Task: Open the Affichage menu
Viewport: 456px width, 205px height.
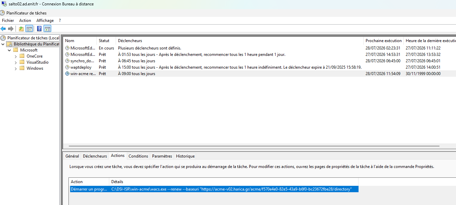Action: pos(45,21)
